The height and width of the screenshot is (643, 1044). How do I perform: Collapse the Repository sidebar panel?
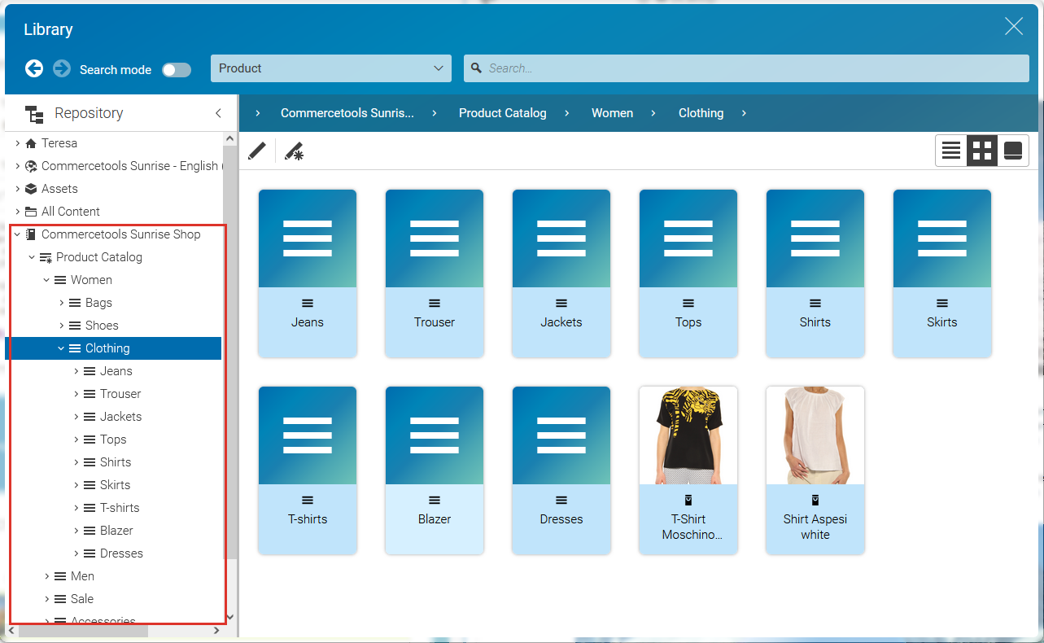point(217,113)
